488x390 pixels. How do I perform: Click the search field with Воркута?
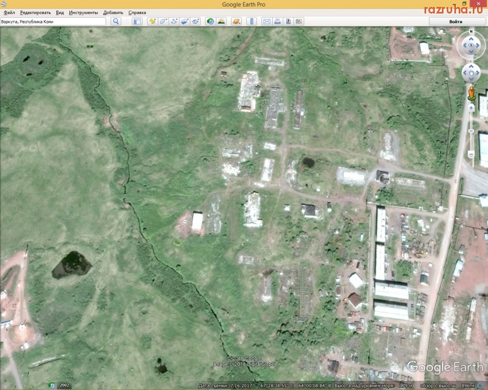[x=53, y=21]
